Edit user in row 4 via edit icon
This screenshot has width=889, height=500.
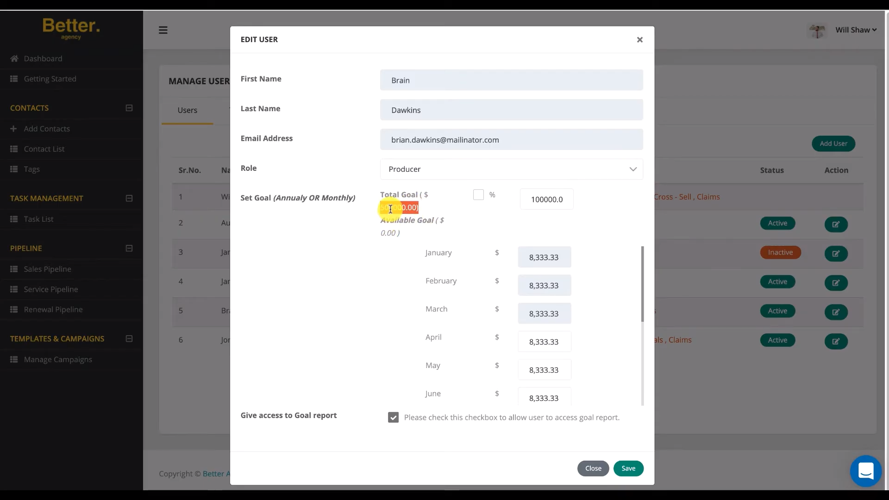[836, 283]
